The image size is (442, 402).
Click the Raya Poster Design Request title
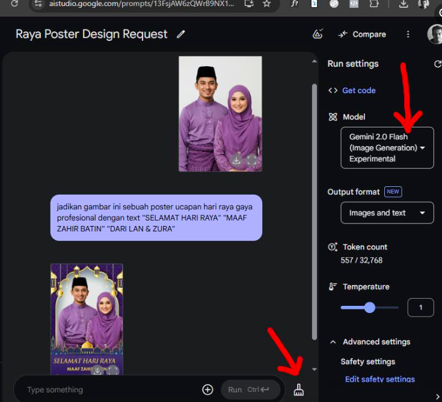[x=91, y=34]
